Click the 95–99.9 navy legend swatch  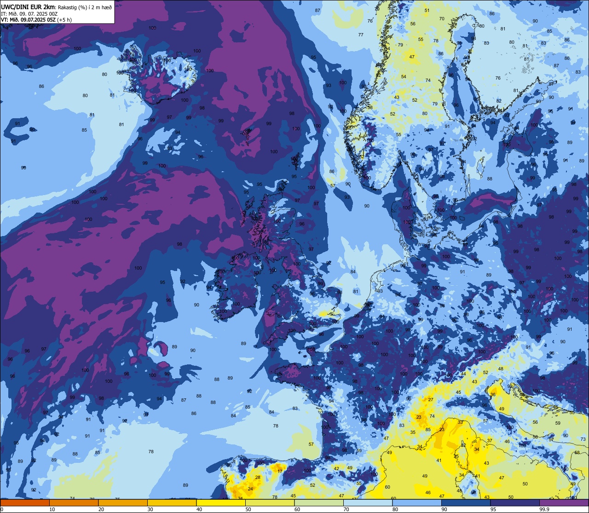(x=515, y=502)
